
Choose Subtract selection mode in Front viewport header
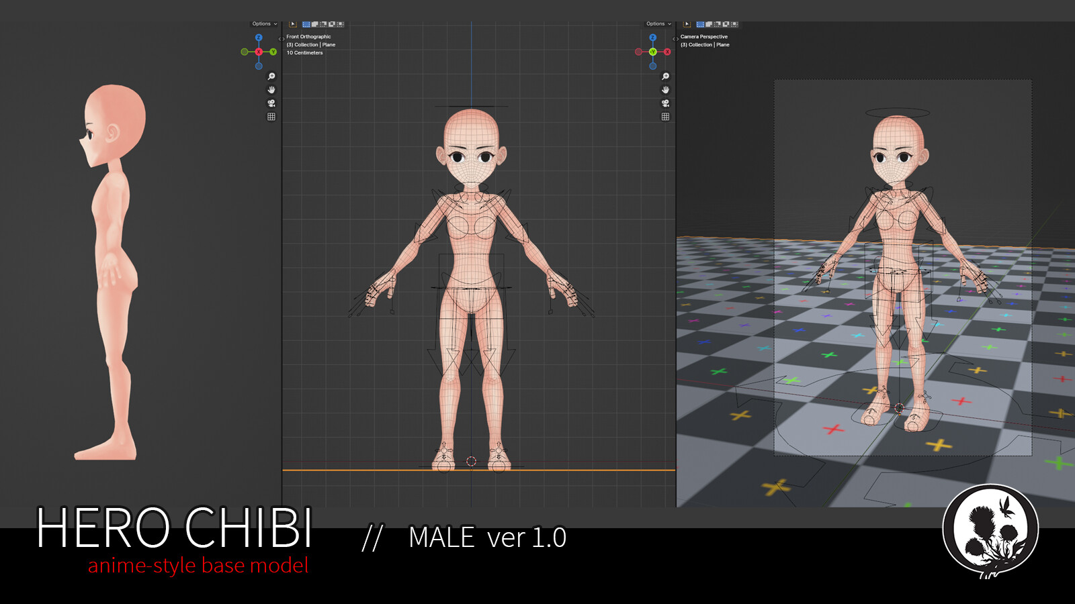point(323,24)
